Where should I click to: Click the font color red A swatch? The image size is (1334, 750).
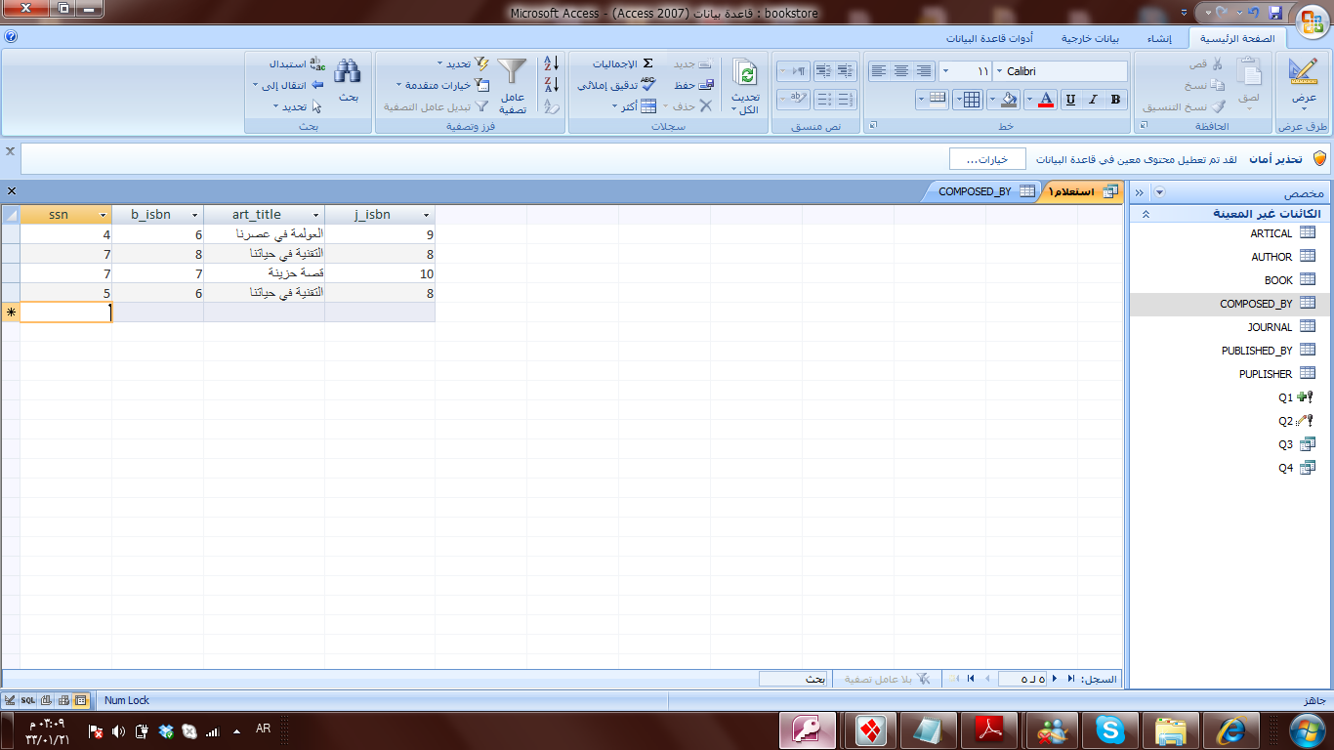[x=1046, y=99]
